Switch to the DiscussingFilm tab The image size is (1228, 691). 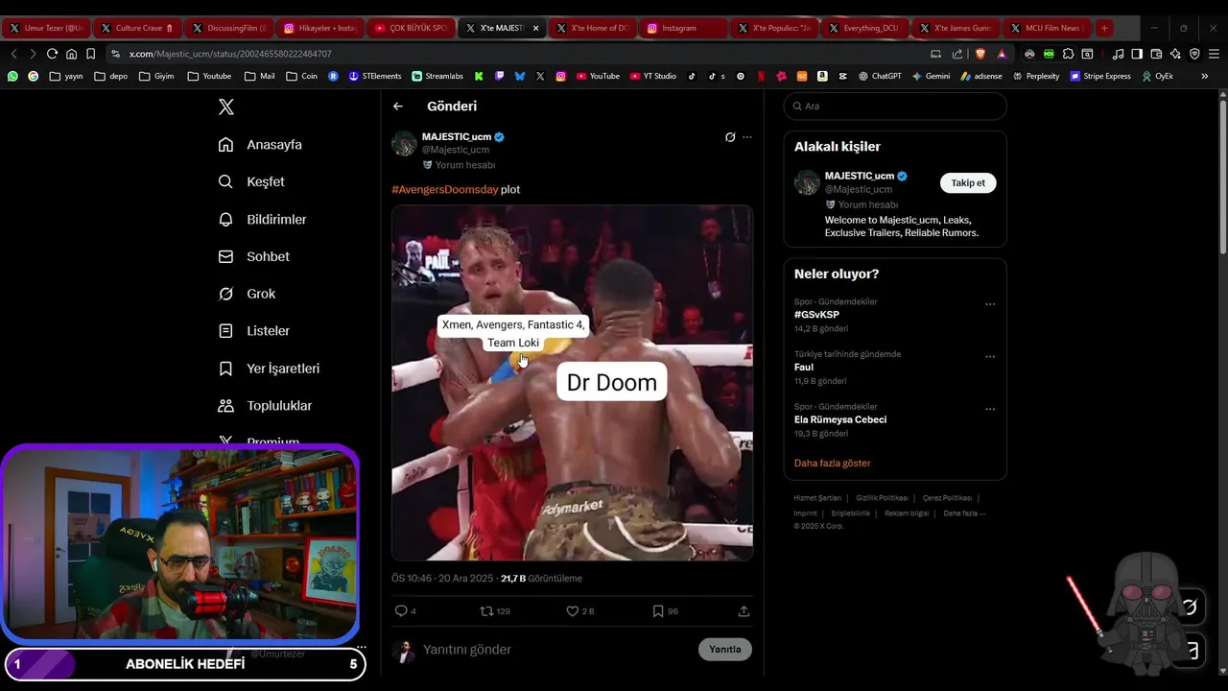point(228,28)
